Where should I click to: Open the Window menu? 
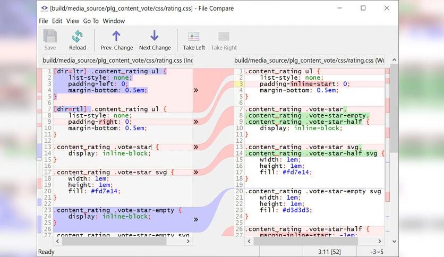click(x=114, y=21)
